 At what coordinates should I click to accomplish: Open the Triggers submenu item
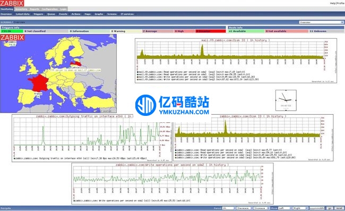point(38,14)
